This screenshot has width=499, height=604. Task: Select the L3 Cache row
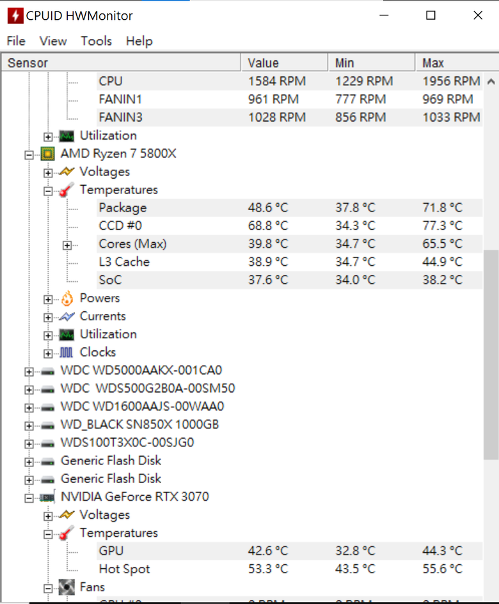point(289,262)
